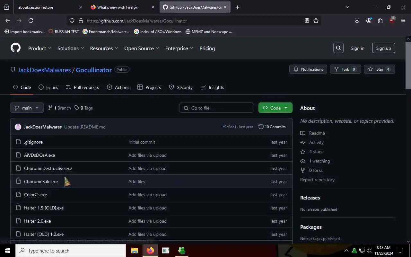The height and width of the screenshot is (257, 411).
Task: Open the green Code dropdown
Action: [x=275, y=108]
